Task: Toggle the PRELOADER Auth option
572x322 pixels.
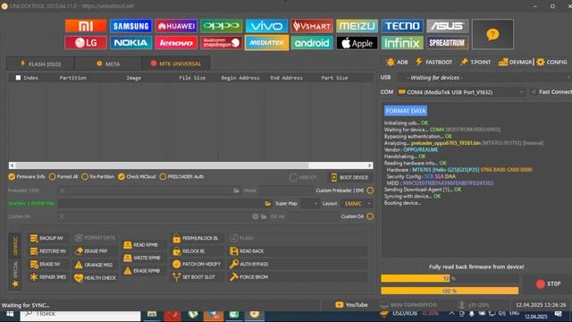Action: [x=181, y=177]
